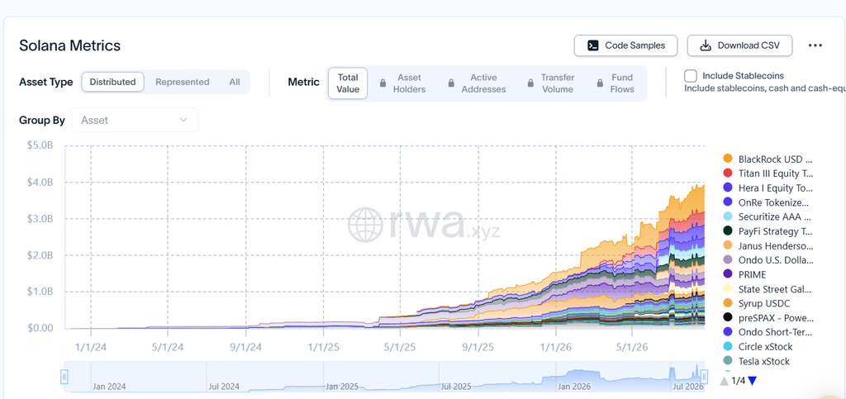This screenshot has height=399, width=846.
Task: Toggle OnRe Tokenize legend series
Action: tap(767, 202)
